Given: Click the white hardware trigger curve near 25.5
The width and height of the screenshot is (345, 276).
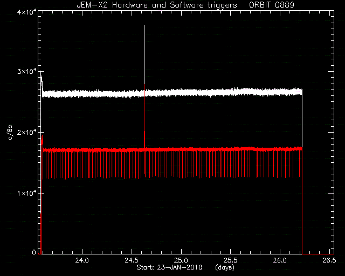Looking at the screenshot, I should coord(230,92).
